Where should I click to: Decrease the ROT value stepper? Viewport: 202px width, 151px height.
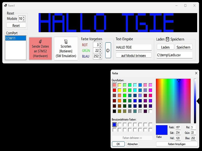[x=100, y=46]
